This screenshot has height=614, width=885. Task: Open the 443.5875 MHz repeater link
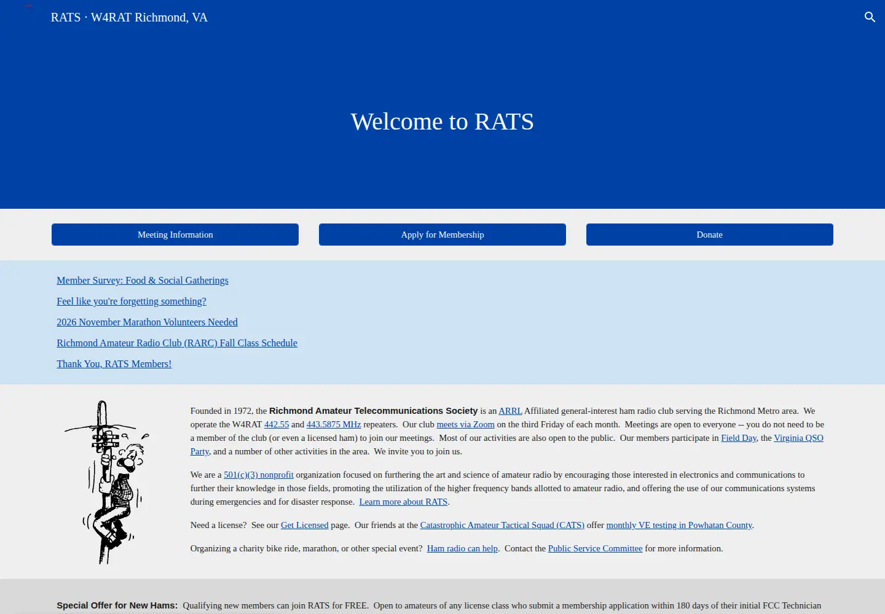click(334, 424)
